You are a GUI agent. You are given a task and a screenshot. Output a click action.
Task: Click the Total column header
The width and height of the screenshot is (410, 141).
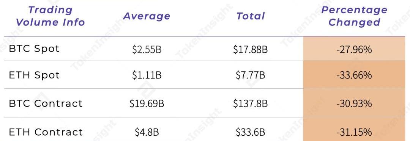click(251, 16)
